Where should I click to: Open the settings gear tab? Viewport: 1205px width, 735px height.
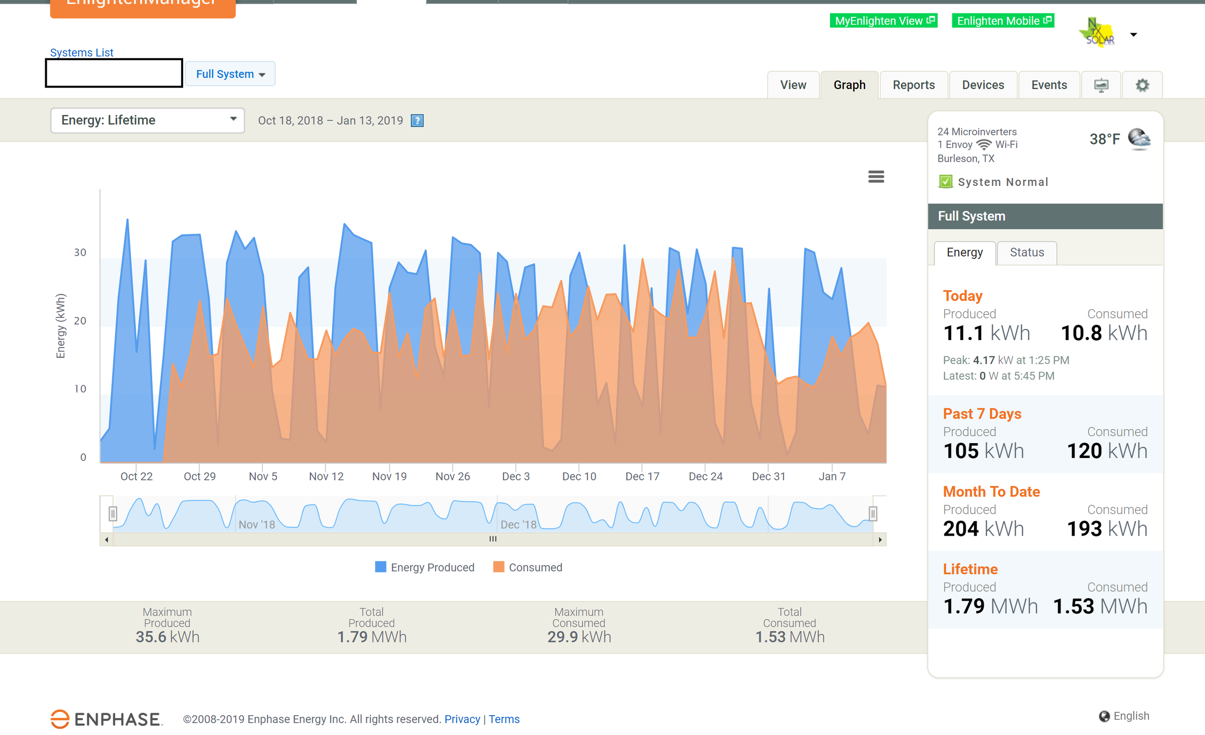[x=1141, y=85]
